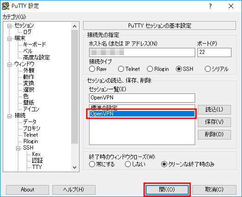This screenshot has width=242, height=197.
Task: Click the About button
Action: [28, 190]
